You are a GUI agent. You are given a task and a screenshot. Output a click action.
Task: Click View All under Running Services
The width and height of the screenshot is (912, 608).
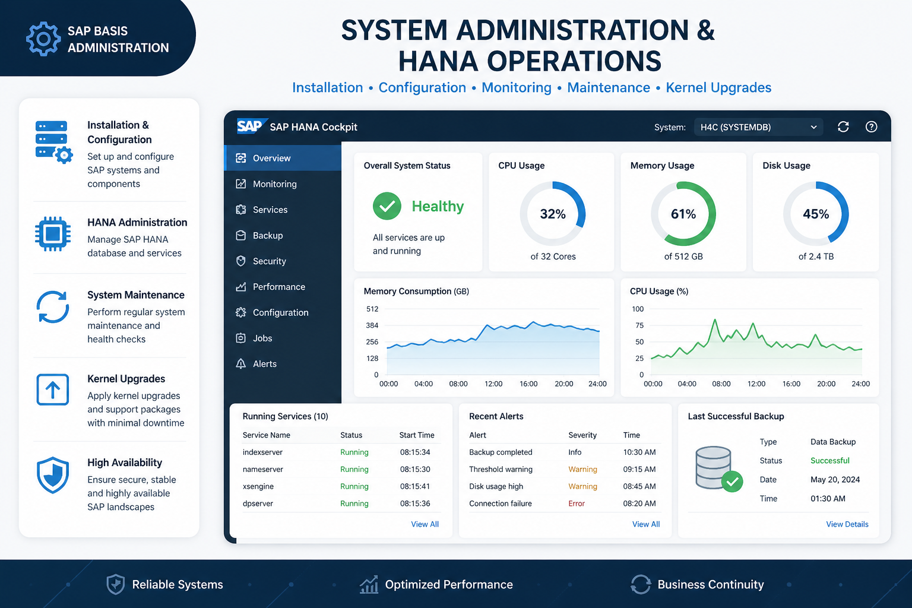(425, 524)
